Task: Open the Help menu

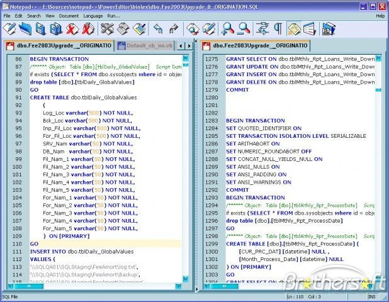Action: [x=380, y=16]
